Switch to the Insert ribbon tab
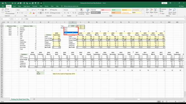 pos(14,6)
